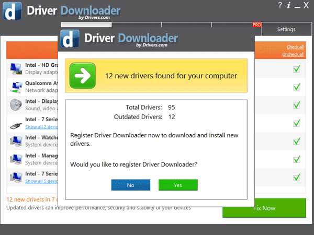This screenshot has width=314, height=235.
Task: Accept registration with the Yes button
Action: (x=178, y=185)
